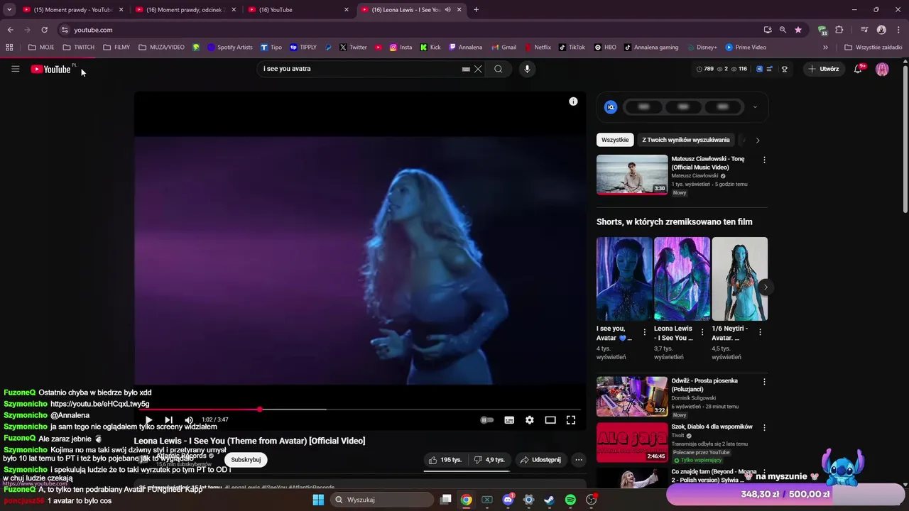The image size is (909, 511).
Task: Open more actions ellipsis under video
Action: tap(579, 460)
